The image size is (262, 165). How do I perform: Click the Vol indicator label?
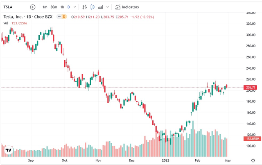[x=6, y=23]
